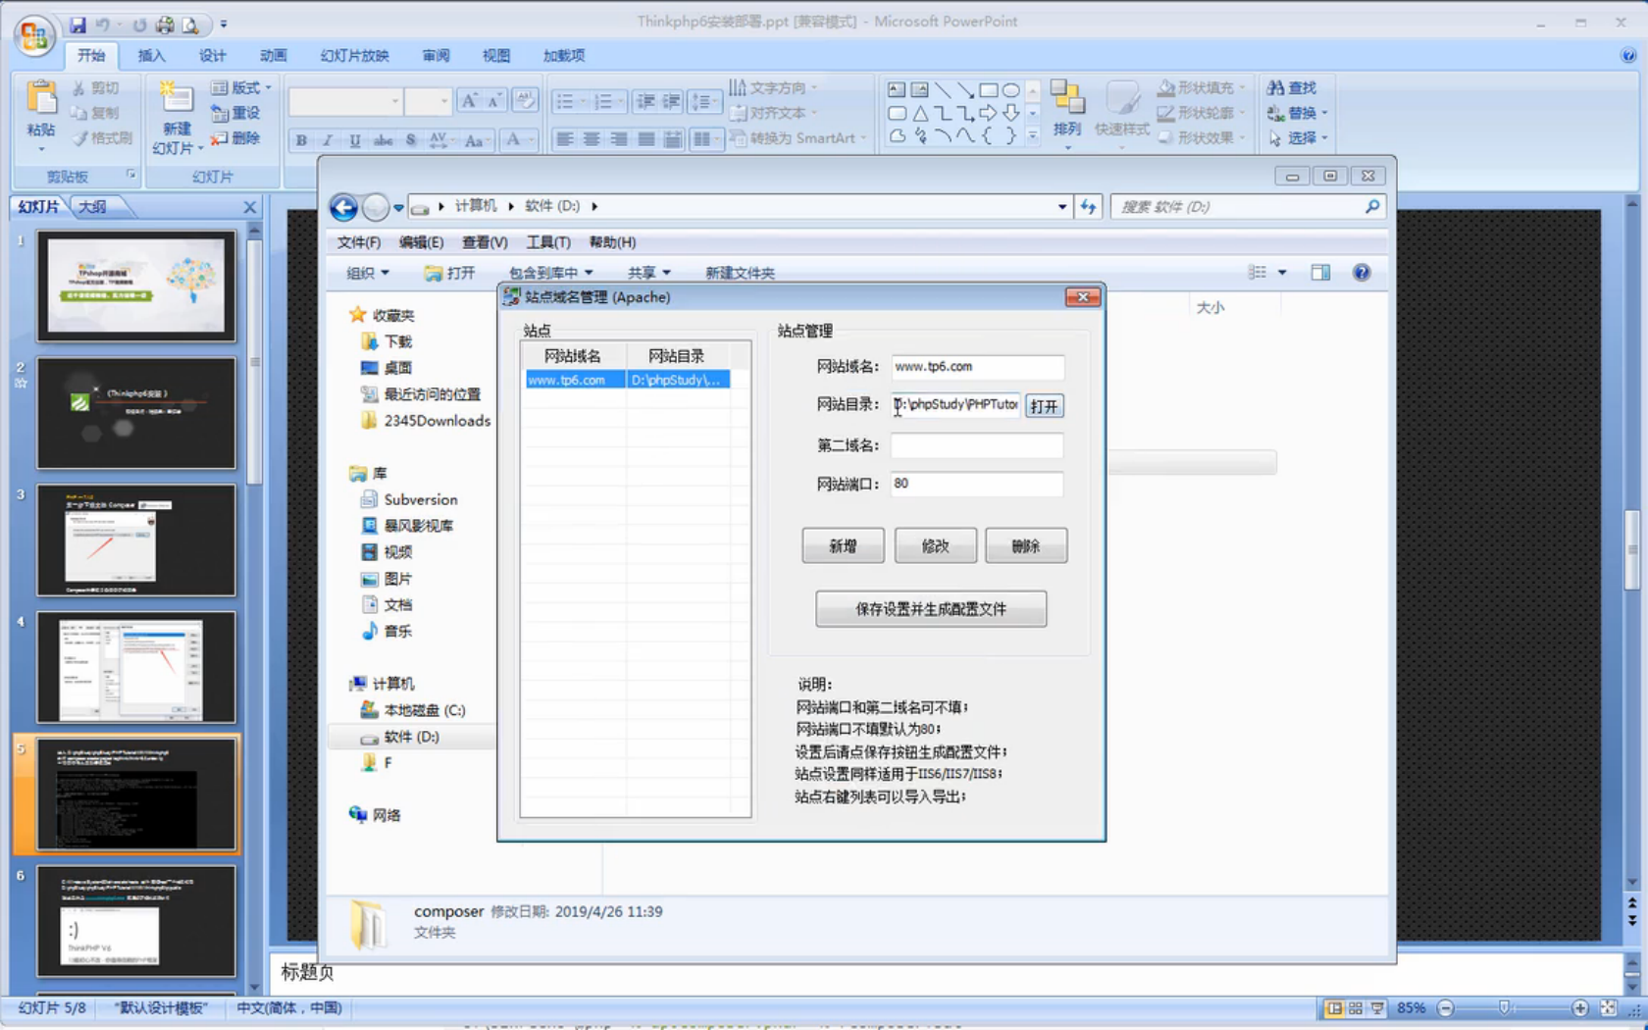
Task: Open the Insert (插入) ribbon tab
Action: click(x=151, y=56)
